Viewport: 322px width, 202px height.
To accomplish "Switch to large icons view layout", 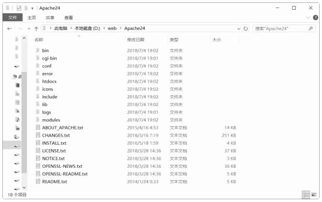I will (x=314, y=195).
